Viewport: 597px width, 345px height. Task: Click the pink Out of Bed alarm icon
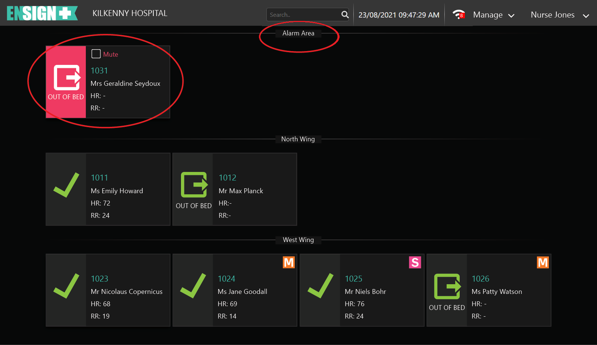point(67,78)
